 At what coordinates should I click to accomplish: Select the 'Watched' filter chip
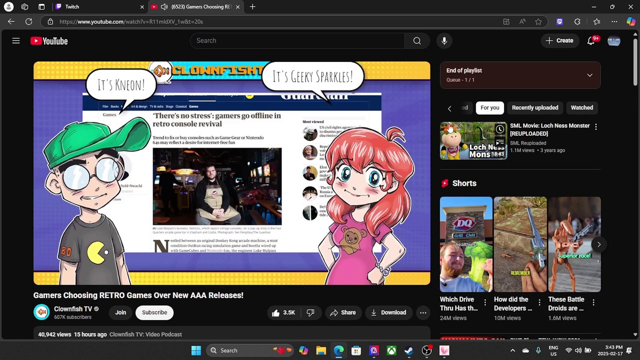coord(582,108)
